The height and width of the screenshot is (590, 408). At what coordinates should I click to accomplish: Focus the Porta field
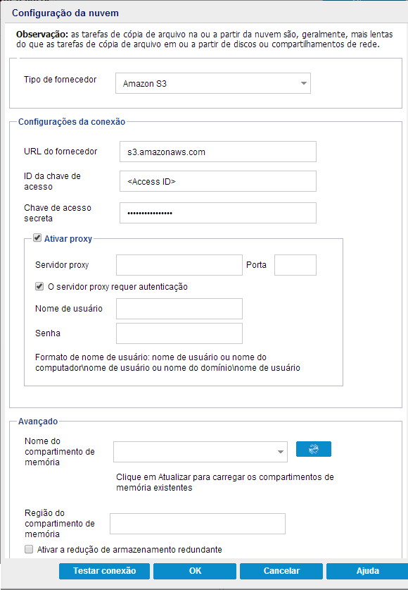pos(295,265)
